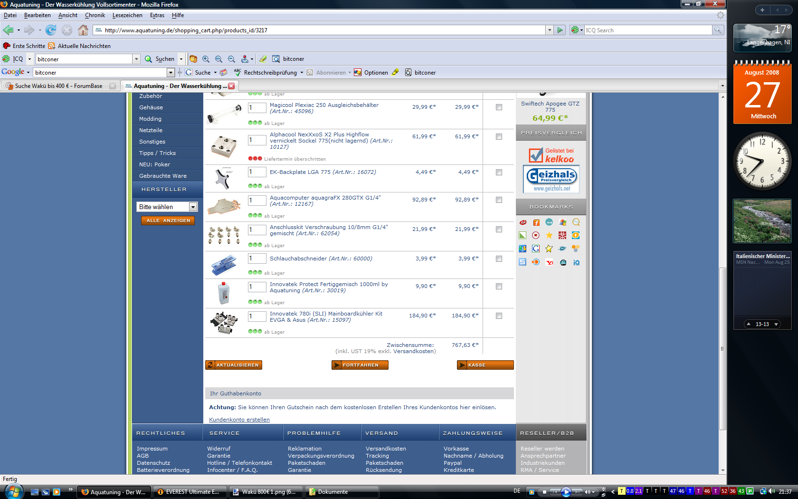
Task: Click the Ask bookmark icon
Action: [522, 222]
